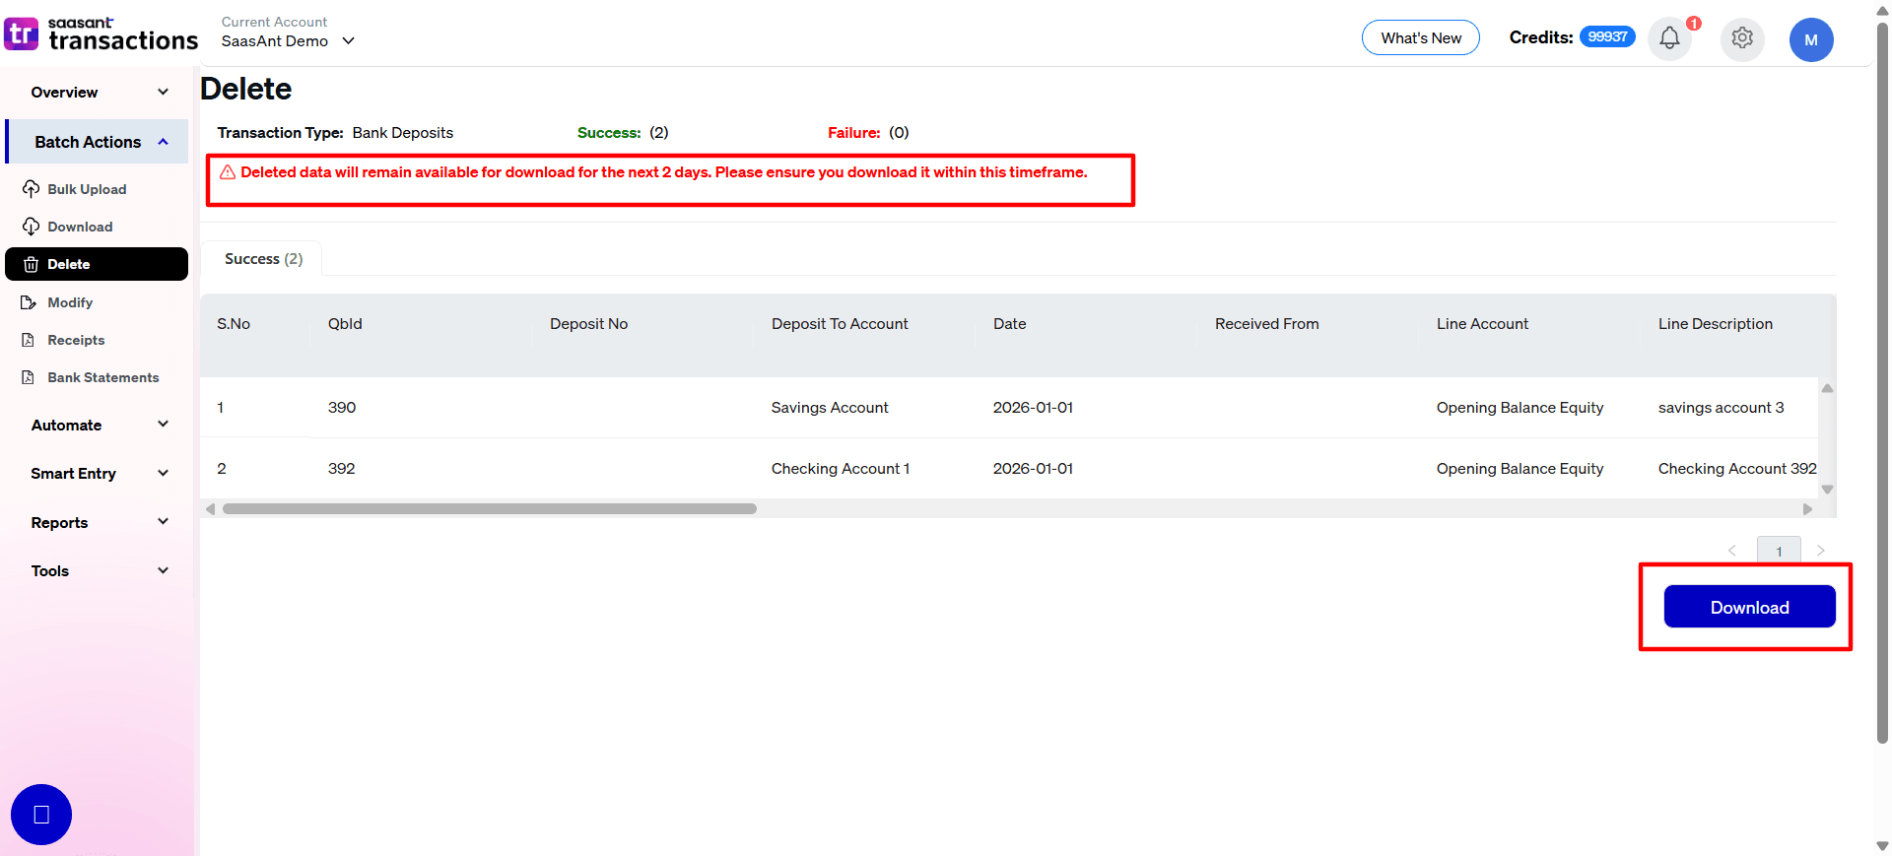Click the SaasAnt Transactions logo icon
The width and height of the screenshot is (1892, 856).
pyautogui.click(x=21, y=33)
